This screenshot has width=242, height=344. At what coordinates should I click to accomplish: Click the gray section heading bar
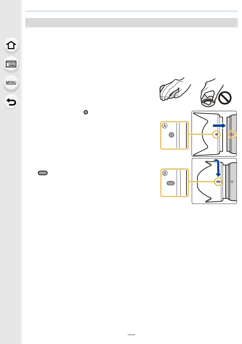point(131,23)
